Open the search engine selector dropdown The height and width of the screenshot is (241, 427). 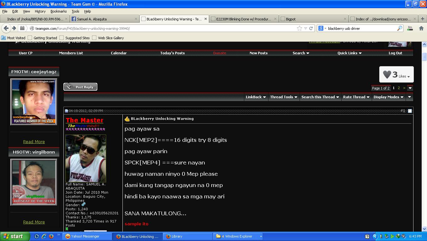coord(322,28)
